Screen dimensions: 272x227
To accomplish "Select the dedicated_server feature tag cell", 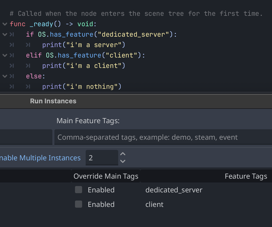I will click(x=174, y=190).
